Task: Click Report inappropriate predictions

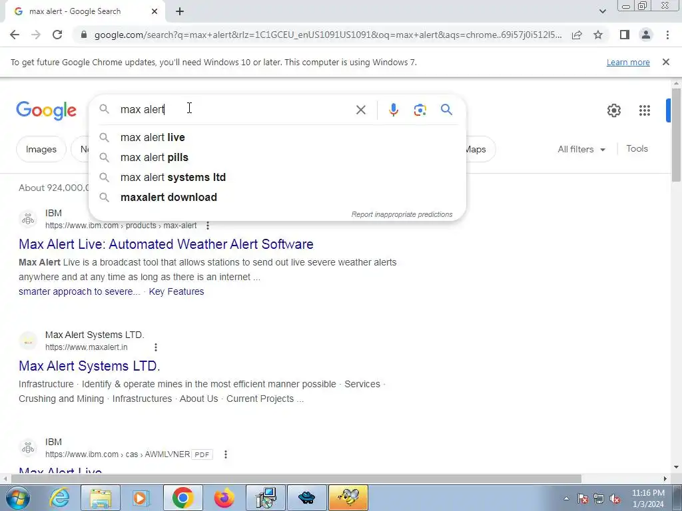Action: 402,214
